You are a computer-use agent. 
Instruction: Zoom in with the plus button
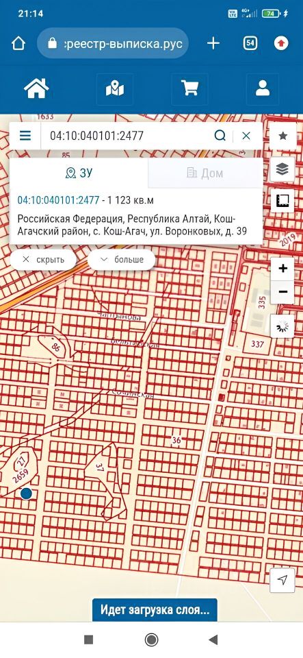click(283, 268)
